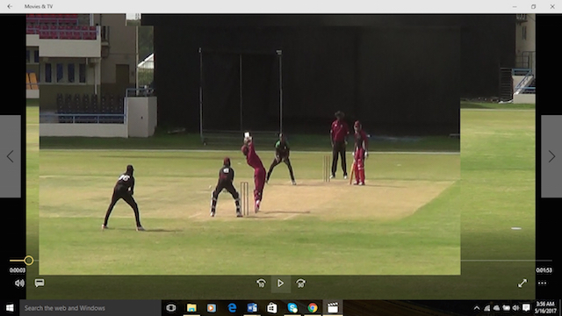Screen dimensions: 562x316
Task: Go to the previous video
Action: pyautogui.click(x=10, y=156)
